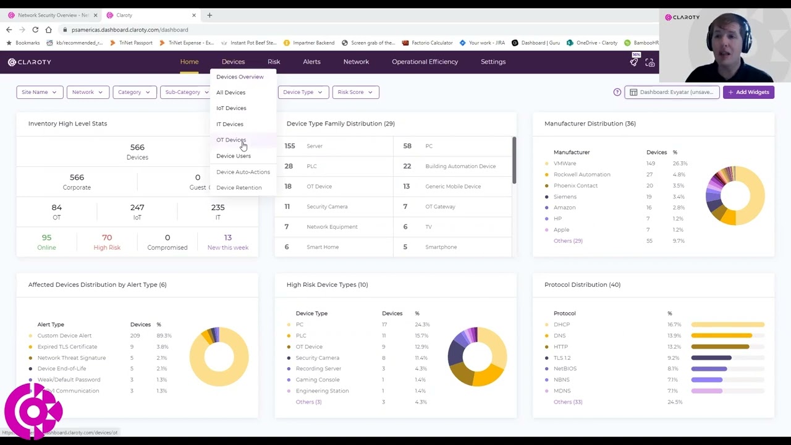Click the Others (33) protocol link

pyautogui.click(x=568, y=402)
